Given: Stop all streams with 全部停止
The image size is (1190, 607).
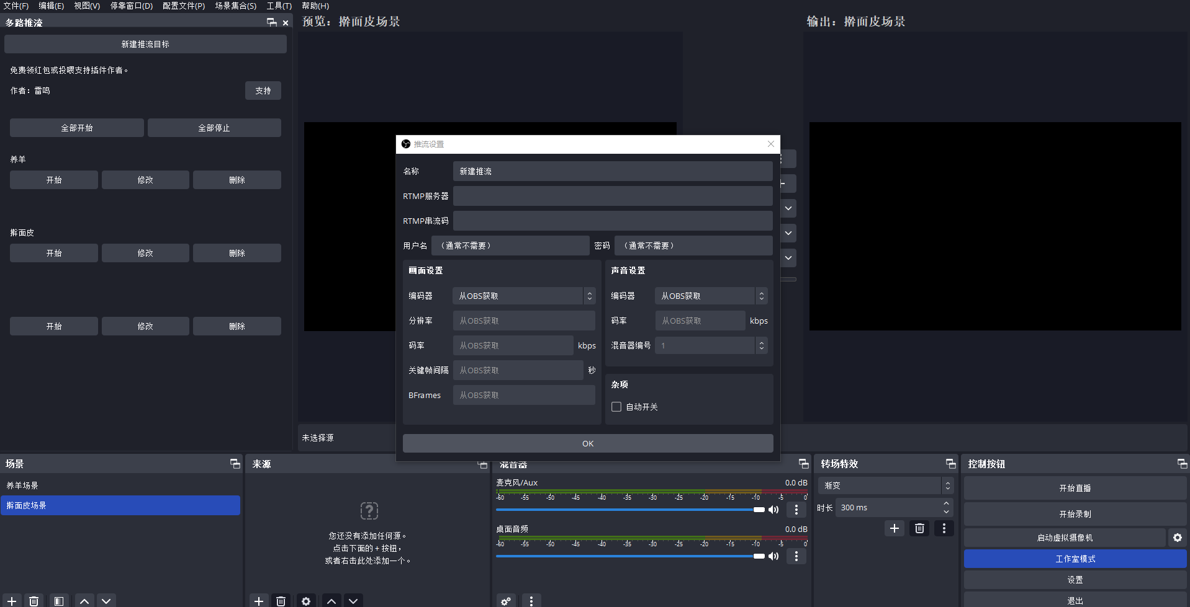Looking at the screenshot, I should (214, 128).
